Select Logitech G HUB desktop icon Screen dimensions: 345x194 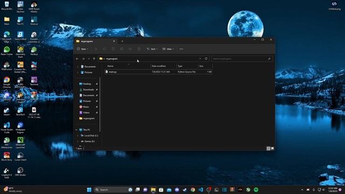coord(6,174)
